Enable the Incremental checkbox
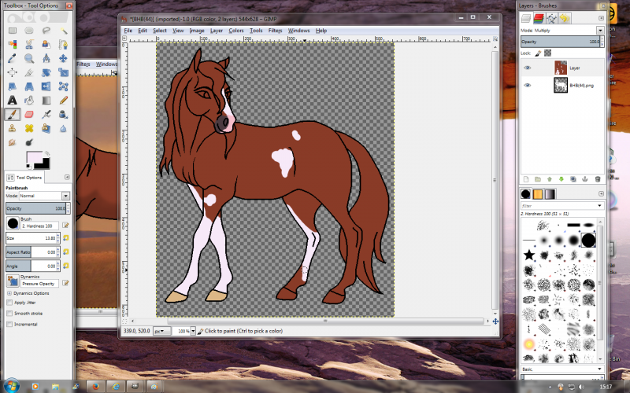The width and height of the screenshot is (630, 393). click(x=9, y=324)
